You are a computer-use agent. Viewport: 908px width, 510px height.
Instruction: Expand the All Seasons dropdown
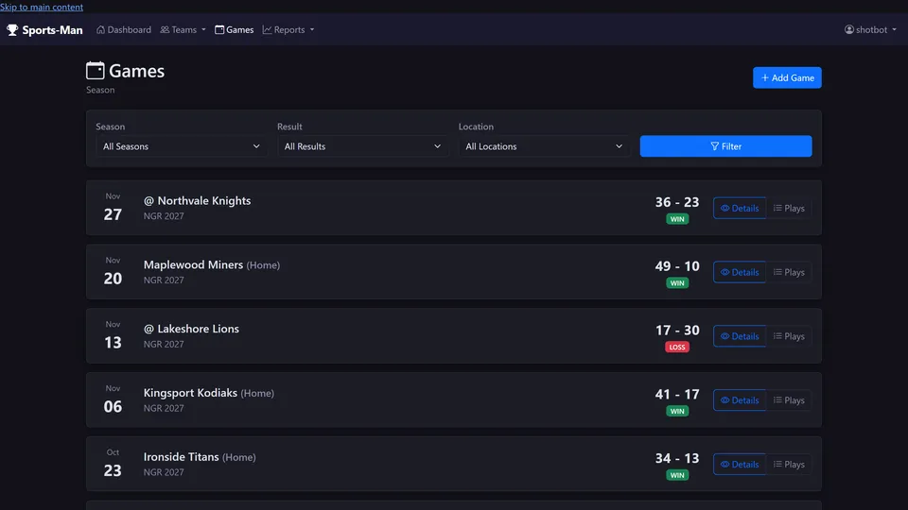(x=182, y=146)
